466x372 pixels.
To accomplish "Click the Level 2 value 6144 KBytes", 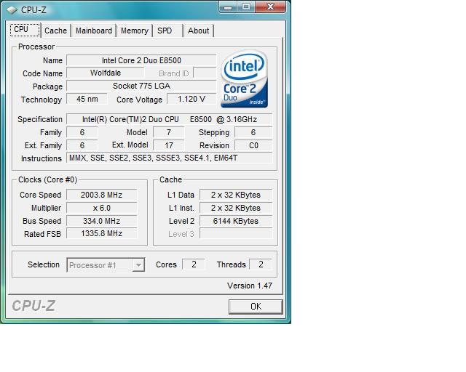I will (236, 221).
